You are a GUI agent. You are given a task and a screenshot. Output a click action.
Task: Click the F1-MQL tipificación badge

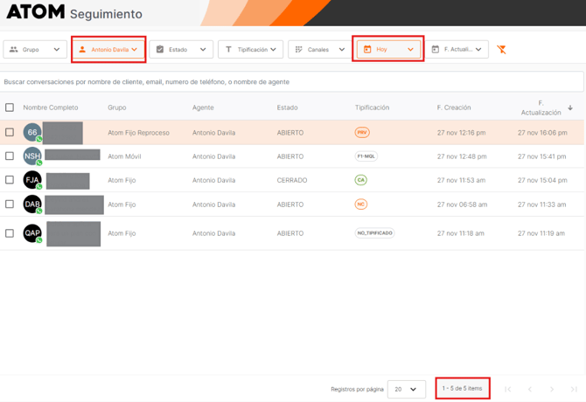coord(366,156)
